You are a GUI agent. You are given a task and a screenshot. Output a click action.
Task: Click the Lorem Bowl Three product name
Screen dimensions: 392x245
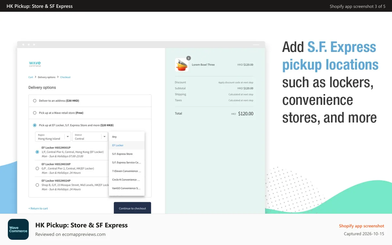coord(203,65)
